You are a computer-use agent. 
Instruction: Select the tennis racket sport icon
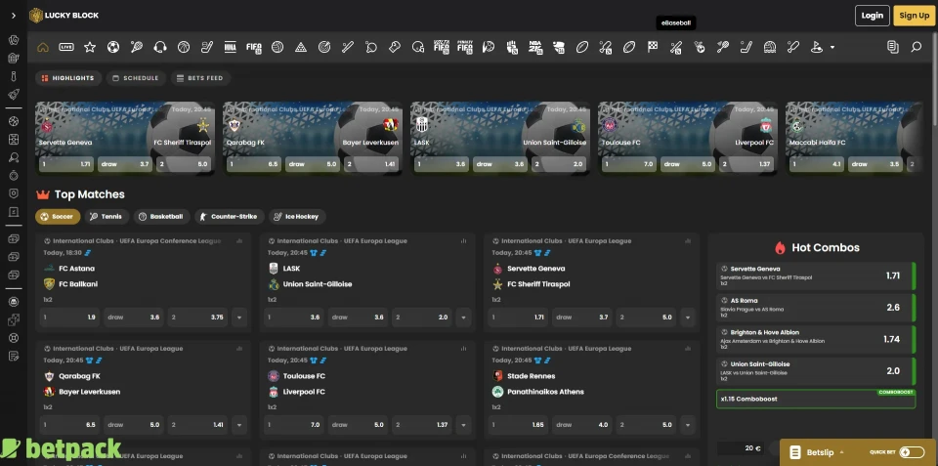pyautogui.click(x=136, y=47)
